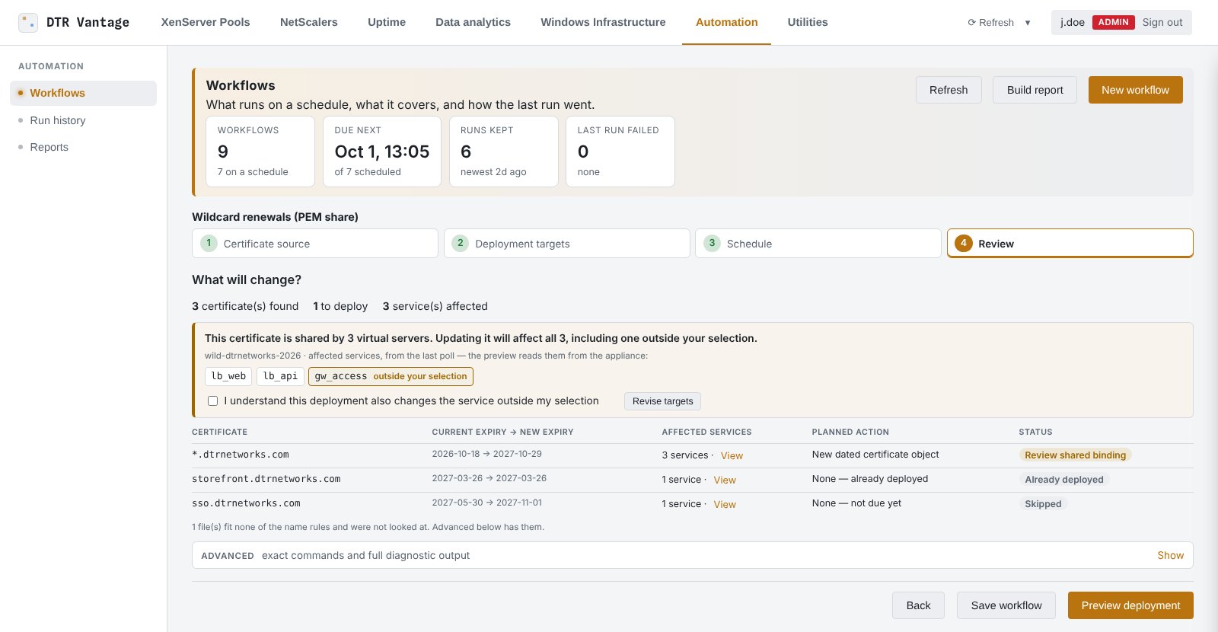1218x632 pixels.
Task: Click the lb_web service chip
Action: tap(228, 376)
